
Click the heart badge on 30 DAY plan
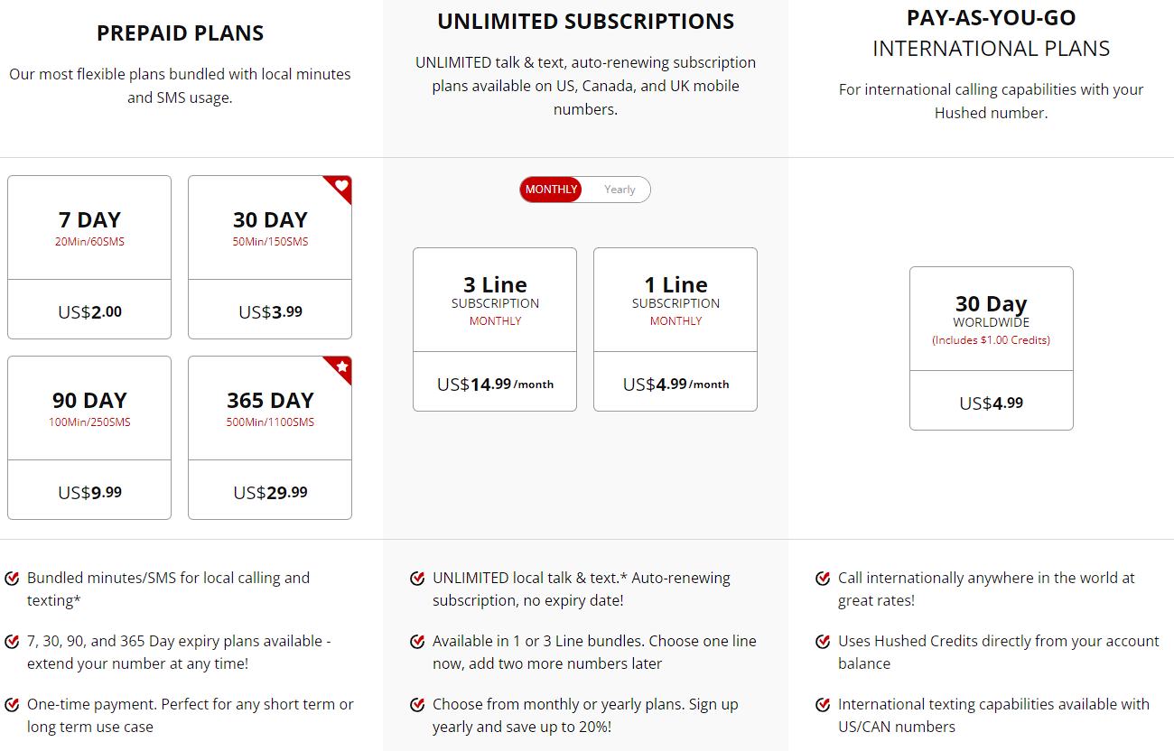[340, 187]
